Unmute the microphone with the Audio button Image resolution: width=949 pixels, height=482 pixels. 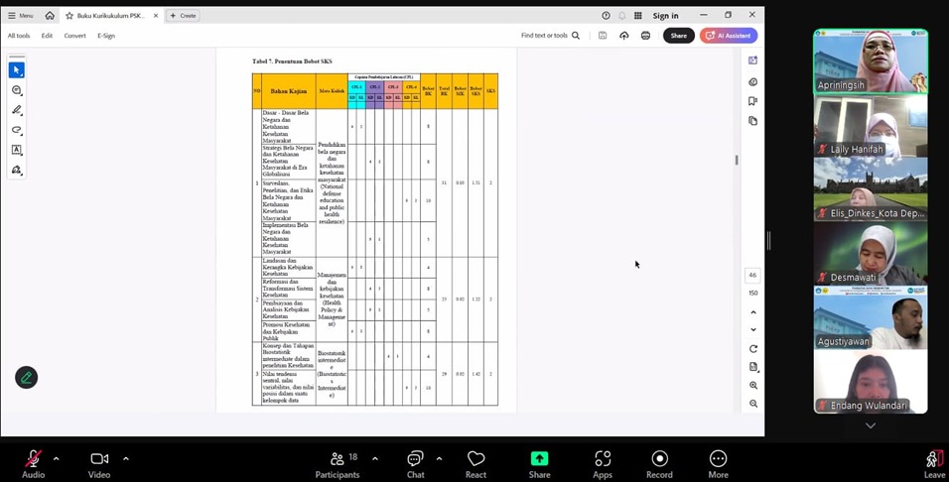33,462
